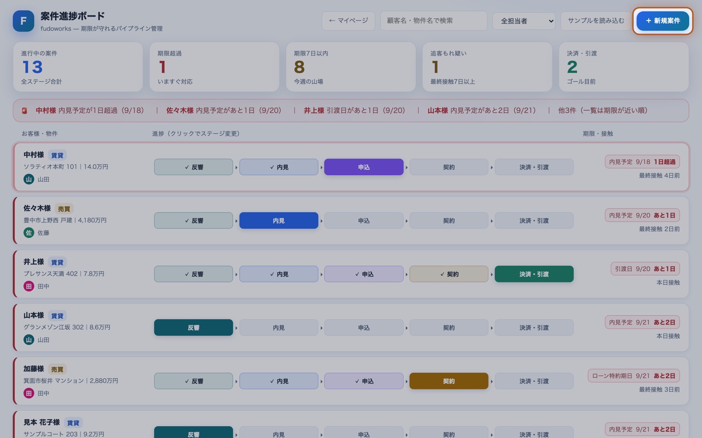702x438 pixels.
Task: Move 山本様 to 決済・引渡 stage
Action: (534, 328)
